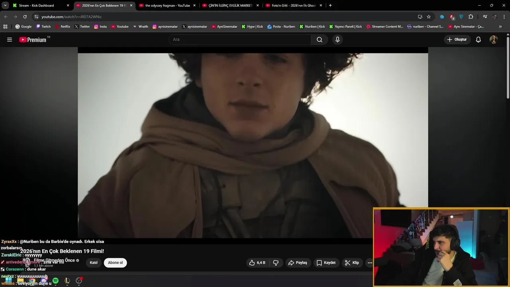Screen dimensions: 510x287
Task: Share the video with Paylaş
Action: pos(298,263)
